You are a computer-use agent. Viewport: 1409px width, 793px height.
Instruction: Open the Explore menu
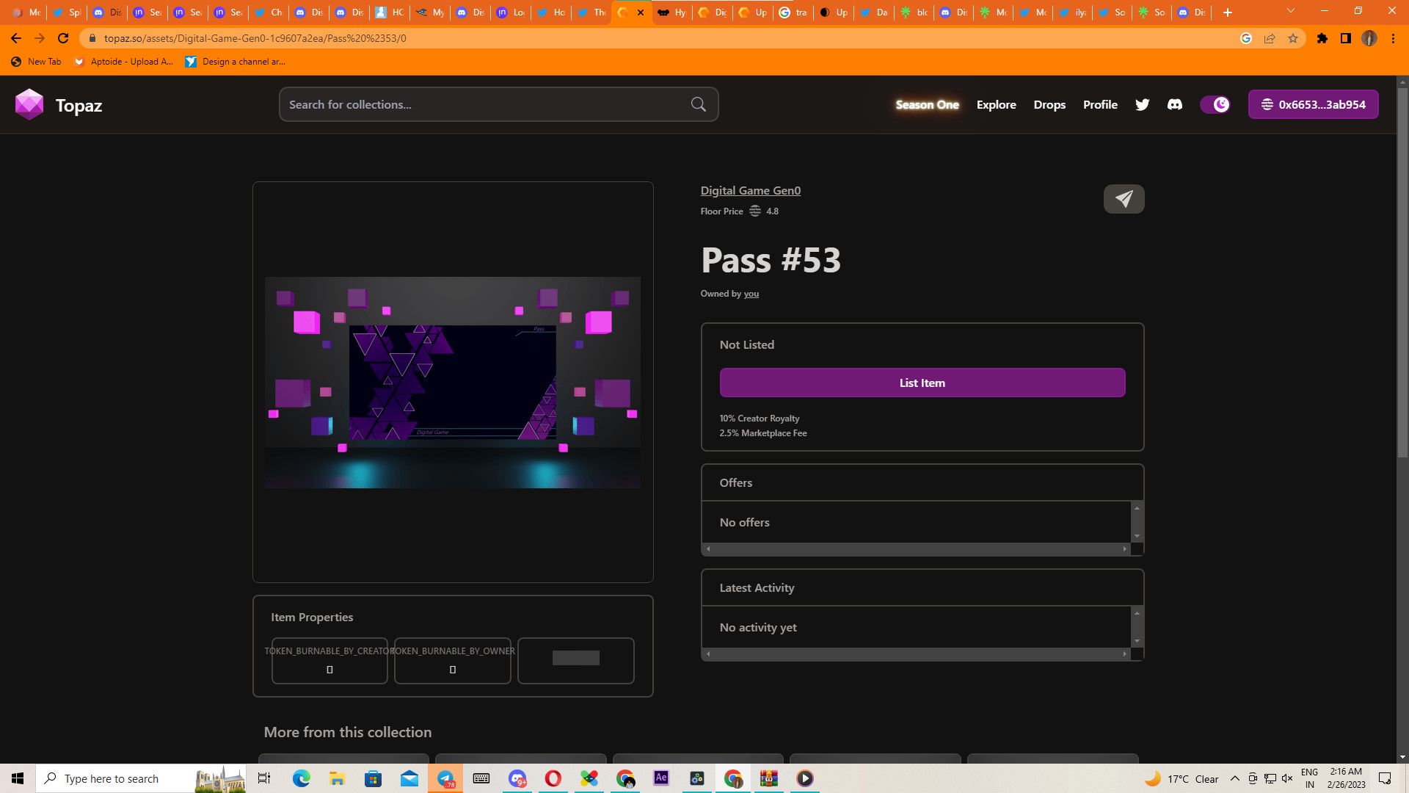pos(996,104)
